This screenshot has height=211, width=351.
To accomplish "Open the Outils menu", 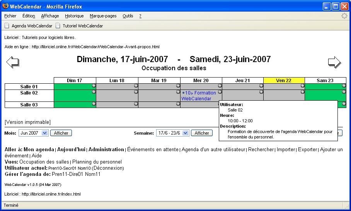I will tap(128, 16).
